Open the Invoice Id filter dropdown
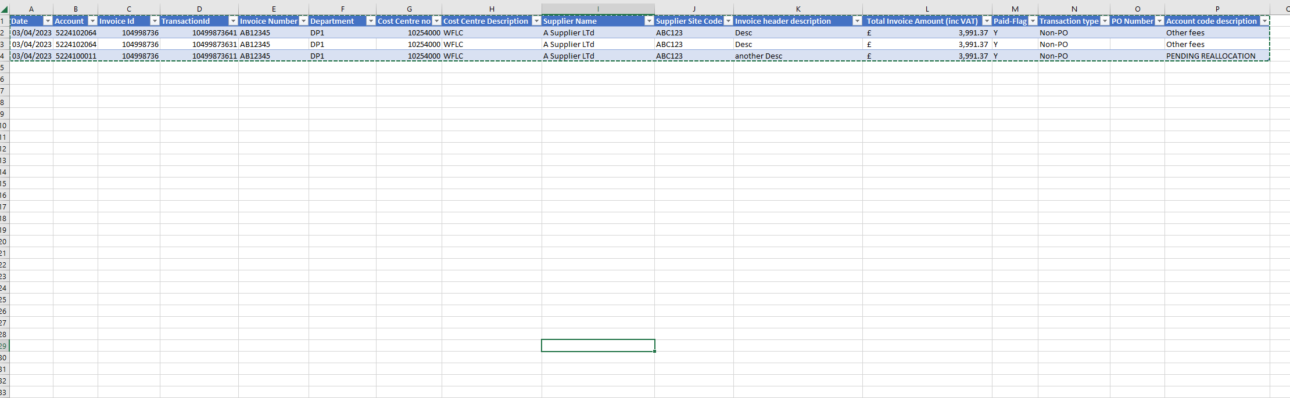Viewport: 1290px width, 398px height. (155, 21)
